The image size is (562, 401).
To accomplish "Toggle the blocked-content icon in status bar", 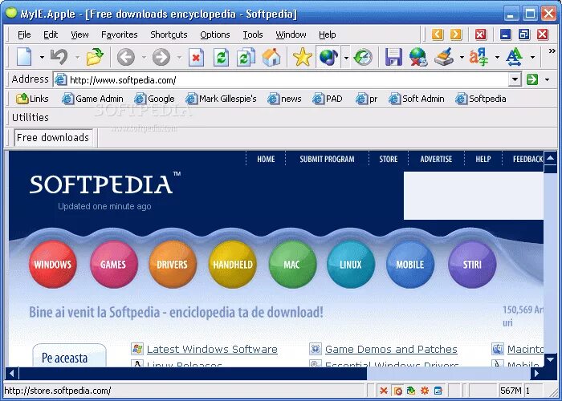I will point(397,391).
